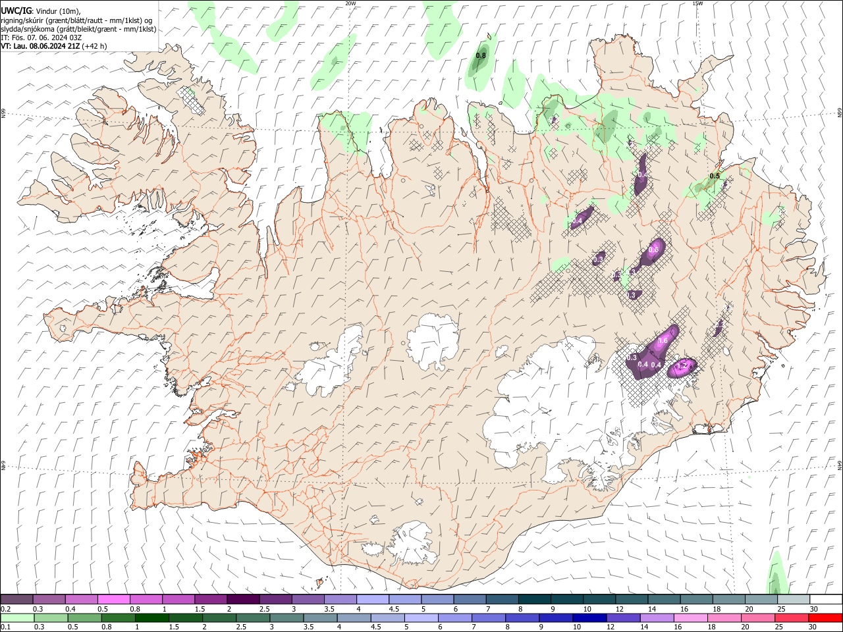
Task: Click the lower legend swatch labeled 0.5
Action: coord(84,618)
